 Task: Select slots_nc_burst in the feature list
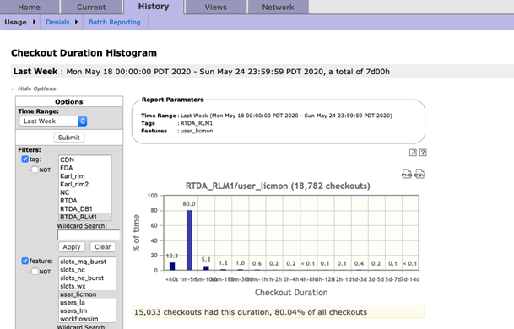(x=87, y=278)
